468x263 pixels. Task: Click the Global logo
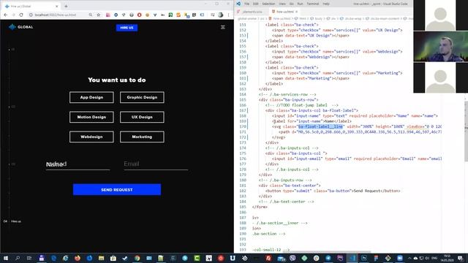click(21, 27)
